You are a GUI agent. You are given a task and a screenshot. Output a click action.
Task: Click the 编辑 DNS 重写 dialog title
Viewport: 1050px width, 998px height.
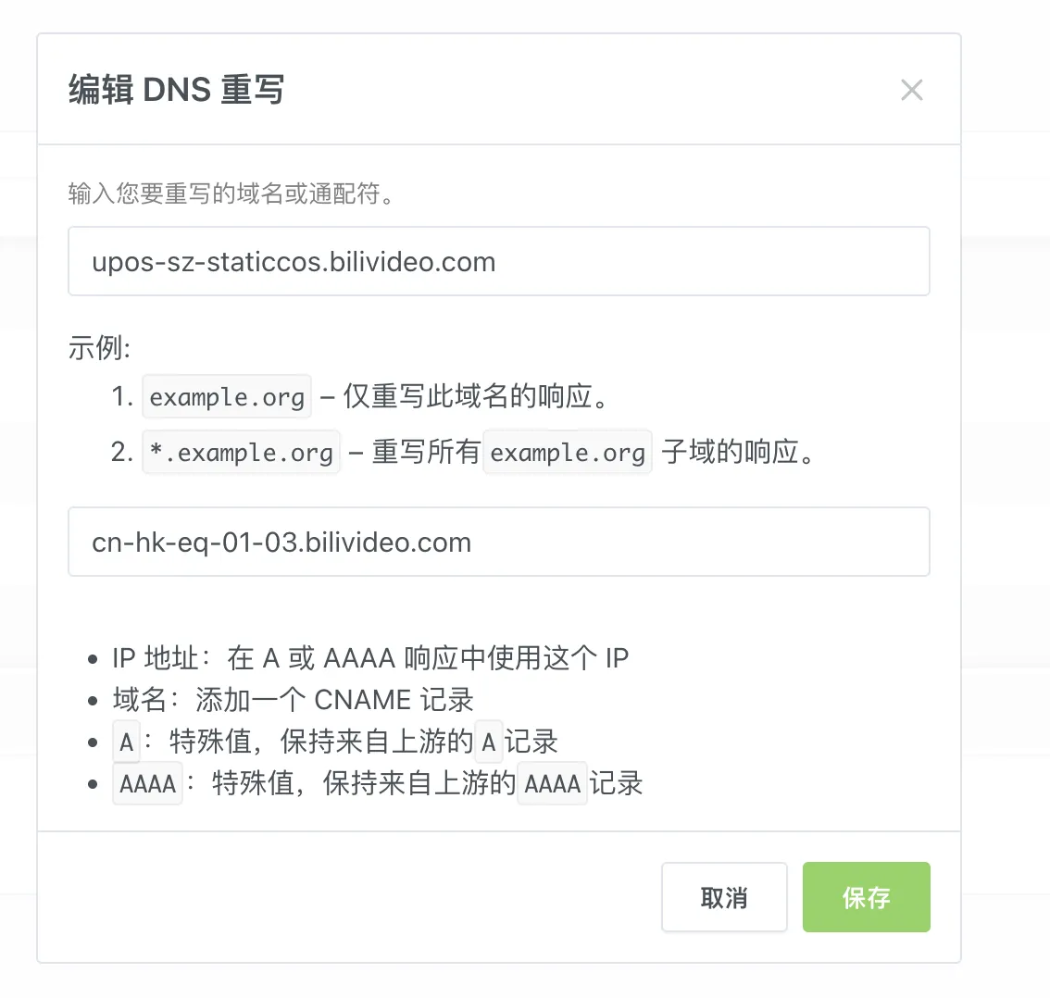pyautogui.click(x=176, y=90)
